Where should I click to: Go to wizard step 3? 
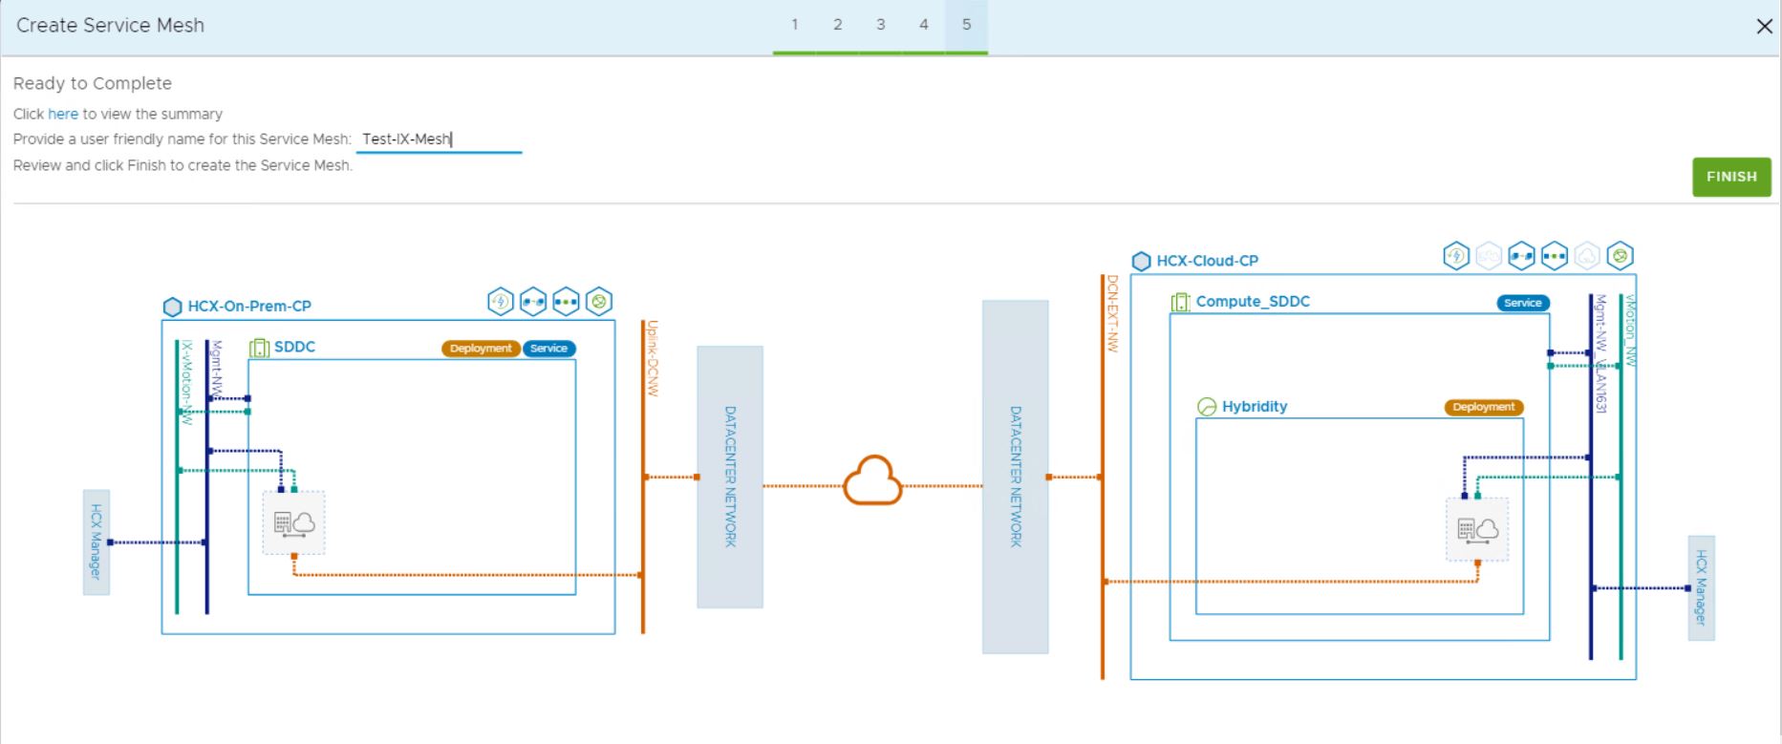point(880,25)
